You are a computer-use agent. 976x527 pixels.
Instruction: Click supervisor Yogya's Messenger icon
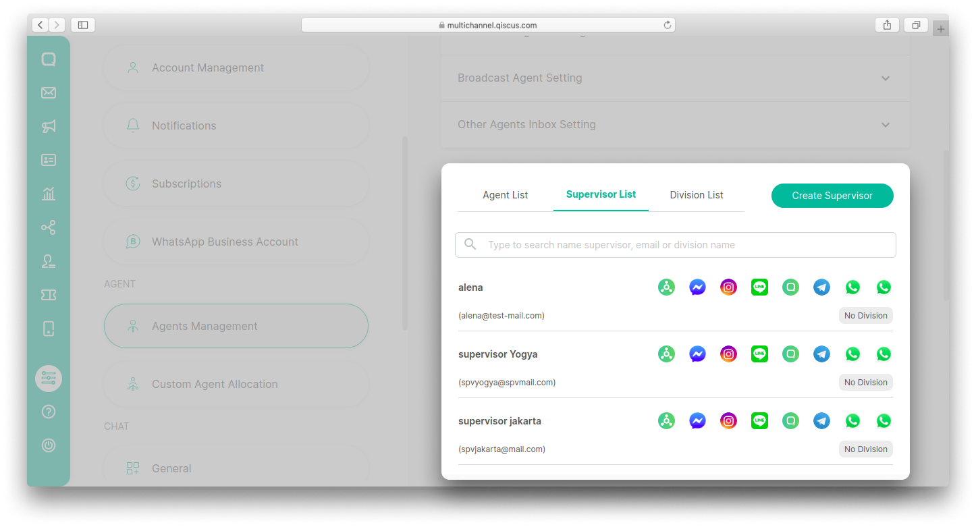[698, 354]
